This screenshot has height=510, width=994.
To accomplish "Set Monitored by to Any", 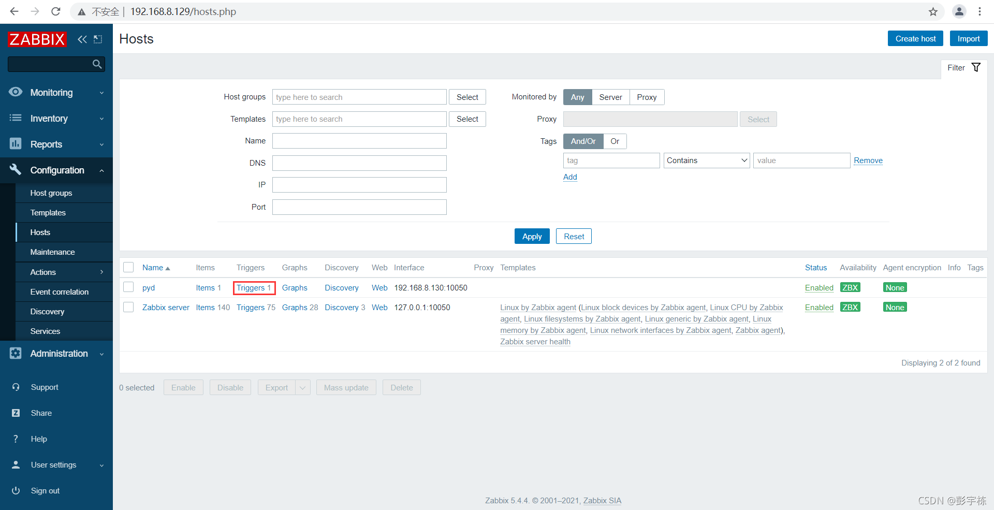I will pyautogui.click(x=578, y=97).
